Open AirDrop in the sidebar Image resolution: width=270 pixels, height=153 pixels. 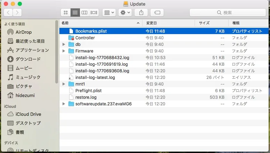coord(23,32)
